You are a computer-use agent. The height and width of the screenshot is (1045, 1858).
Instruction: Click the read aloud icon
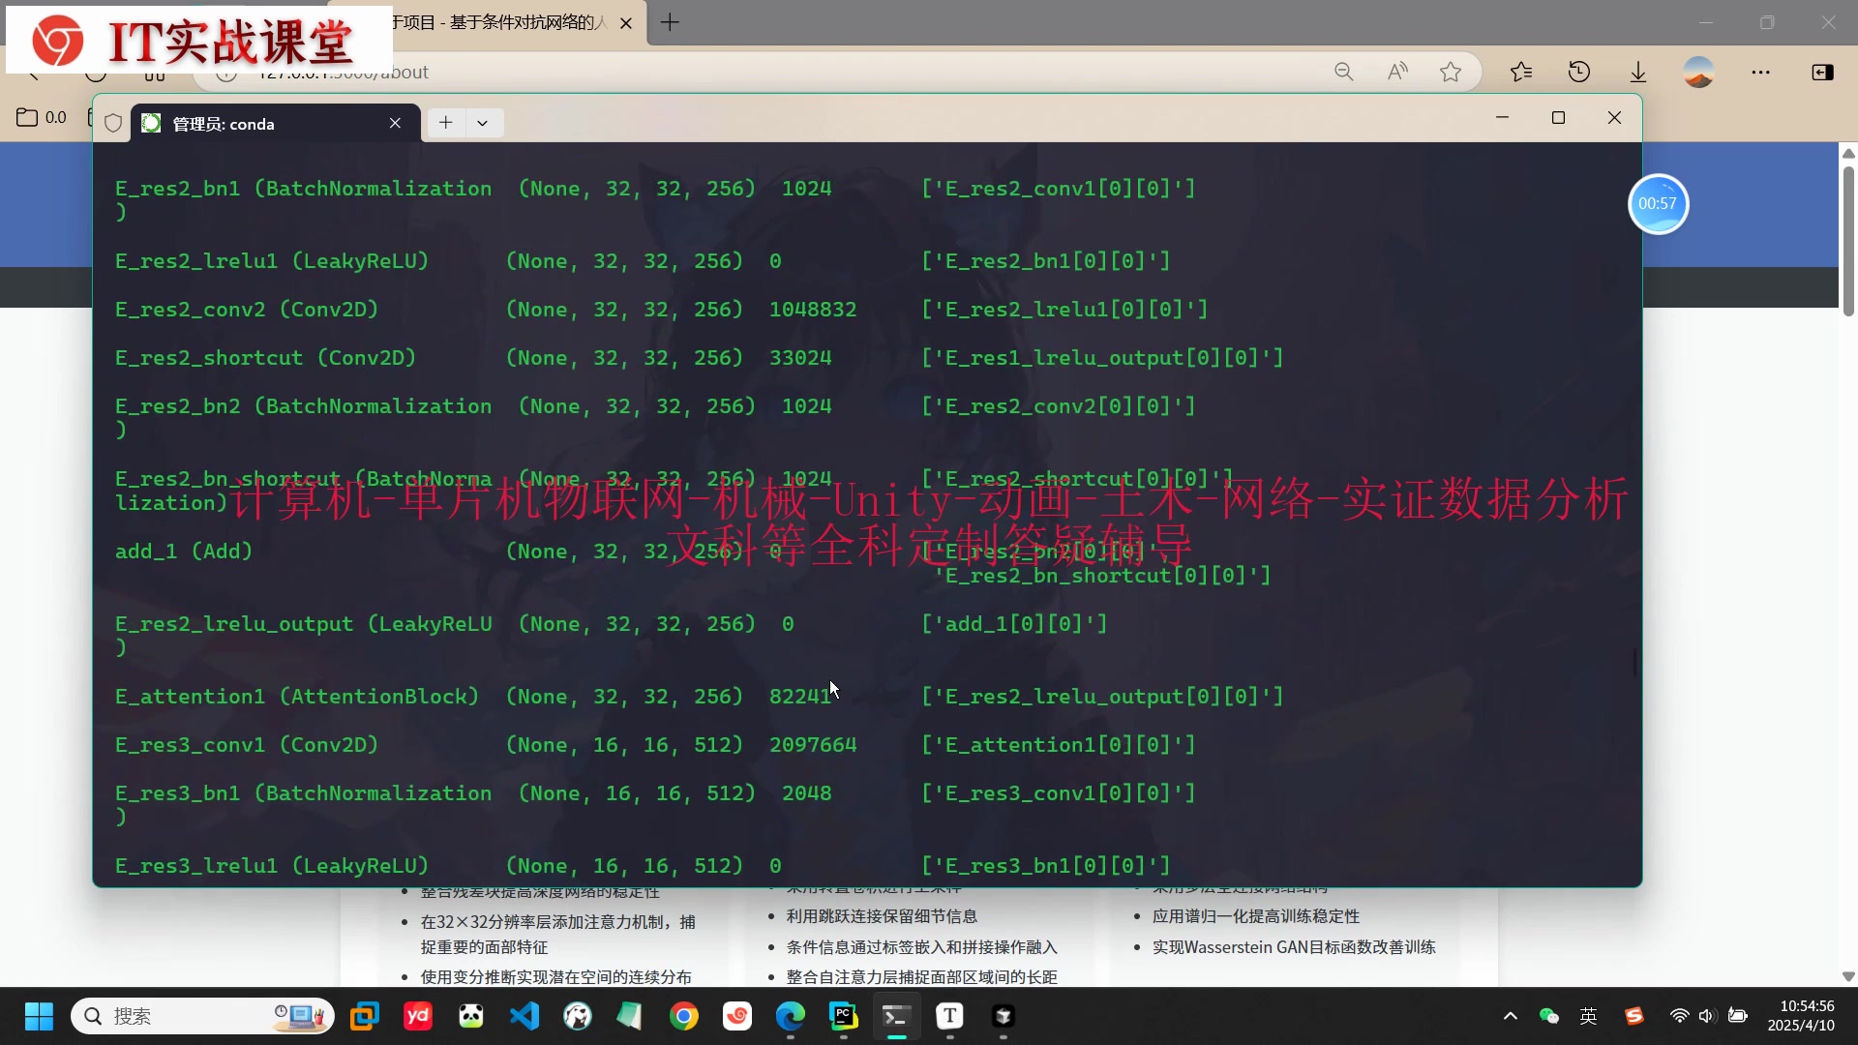[x=1396, y=72]
